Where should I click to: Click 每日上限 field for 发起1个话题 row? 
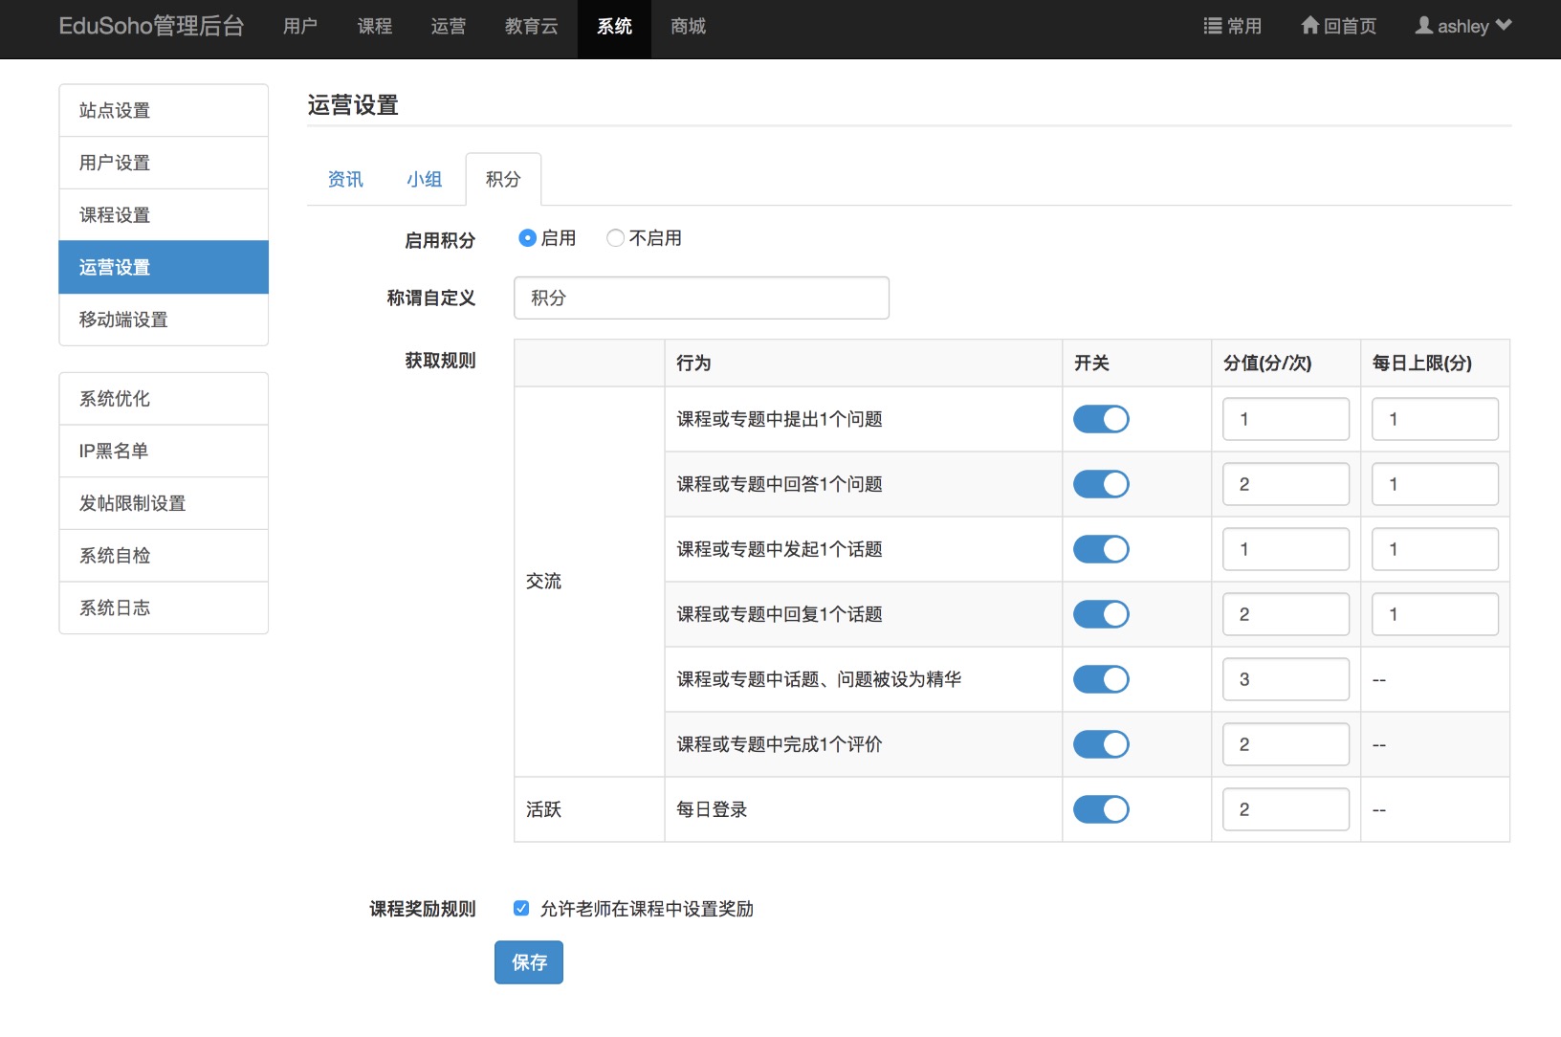point(1435,549)
